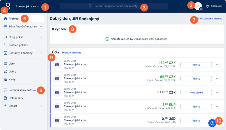
Task: Click the Úvěry hand-coin icon
Action: pyautogui.click(x=6, y=72)
